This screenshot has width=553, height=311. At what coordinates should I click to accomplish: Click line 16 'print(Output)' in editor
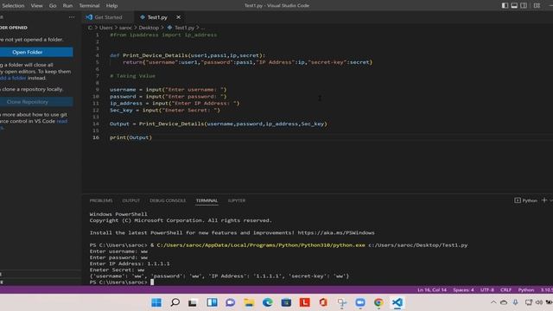[x=130, y=137]
